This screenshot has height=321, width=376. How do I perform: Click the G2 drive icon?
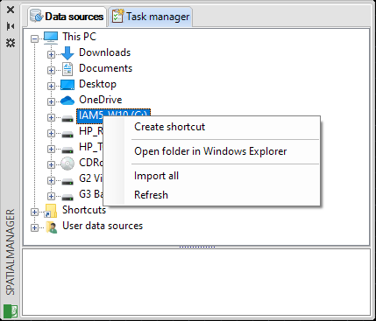67,181
